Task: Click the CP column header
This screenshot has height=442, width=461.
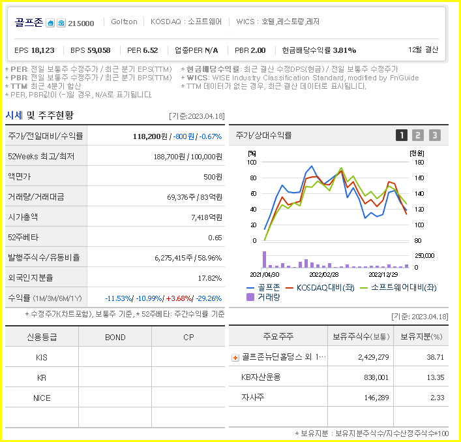Action: [188, 337]
